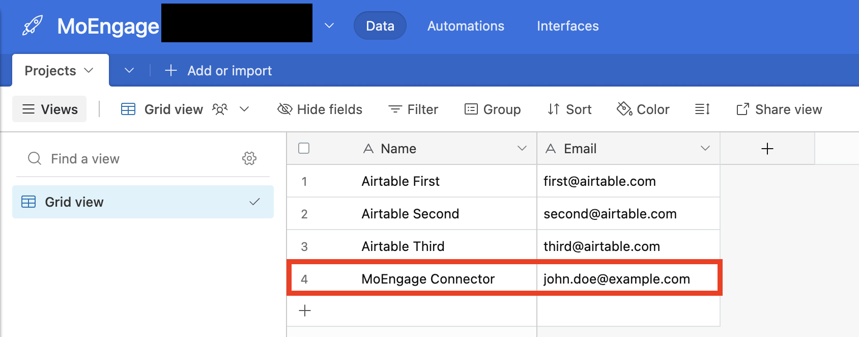
Task: Open Hide fields options
Action: 320,109
